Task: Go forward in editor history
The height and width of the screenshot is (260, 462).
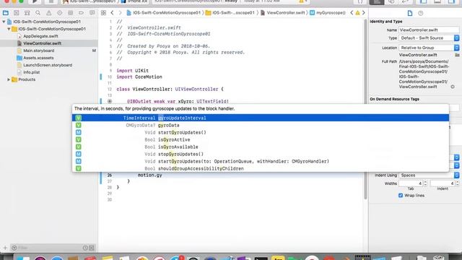Action: pyautogui.click(x=120, y=13)
